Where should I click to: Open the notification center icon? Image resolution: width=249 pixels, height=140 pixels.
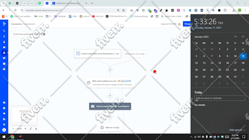[244, 137]
